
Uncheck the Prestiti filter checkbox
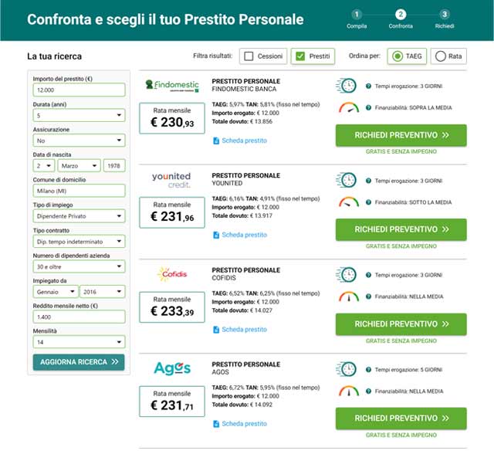[300, 56]
